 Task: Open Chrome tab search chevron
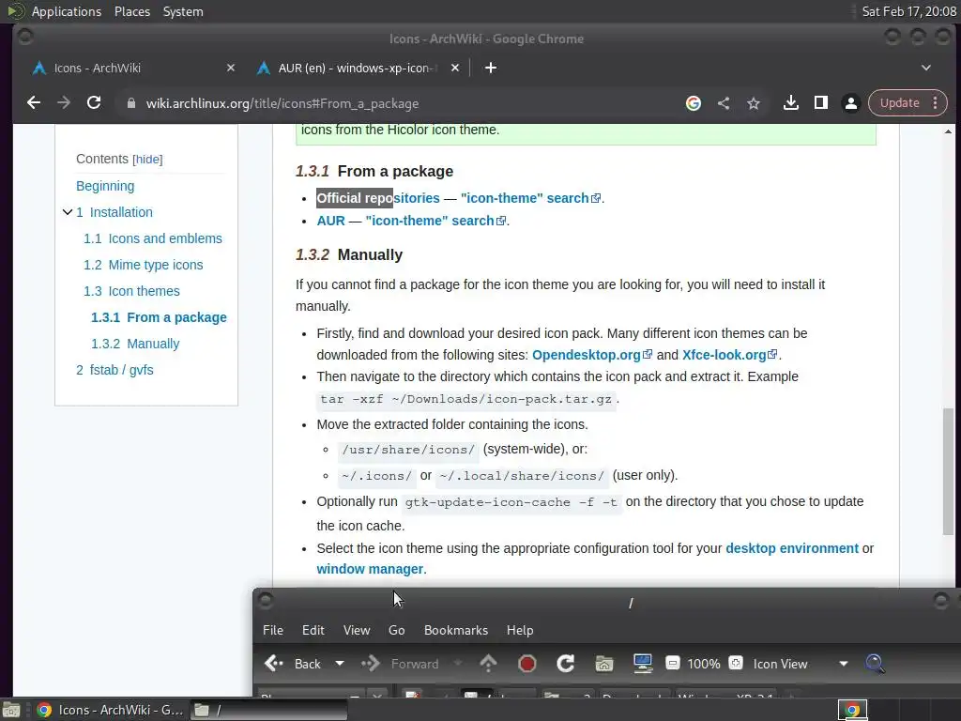tap(926, 68)
